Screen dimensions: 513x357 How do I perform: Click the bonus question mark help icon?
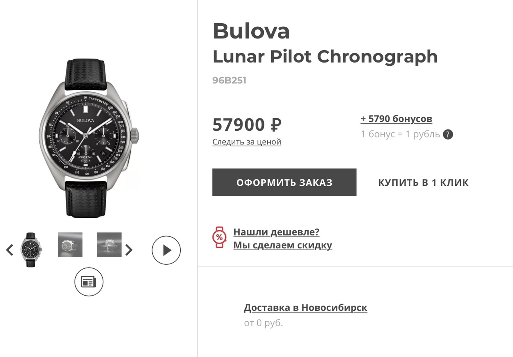[x=448, y=134]
